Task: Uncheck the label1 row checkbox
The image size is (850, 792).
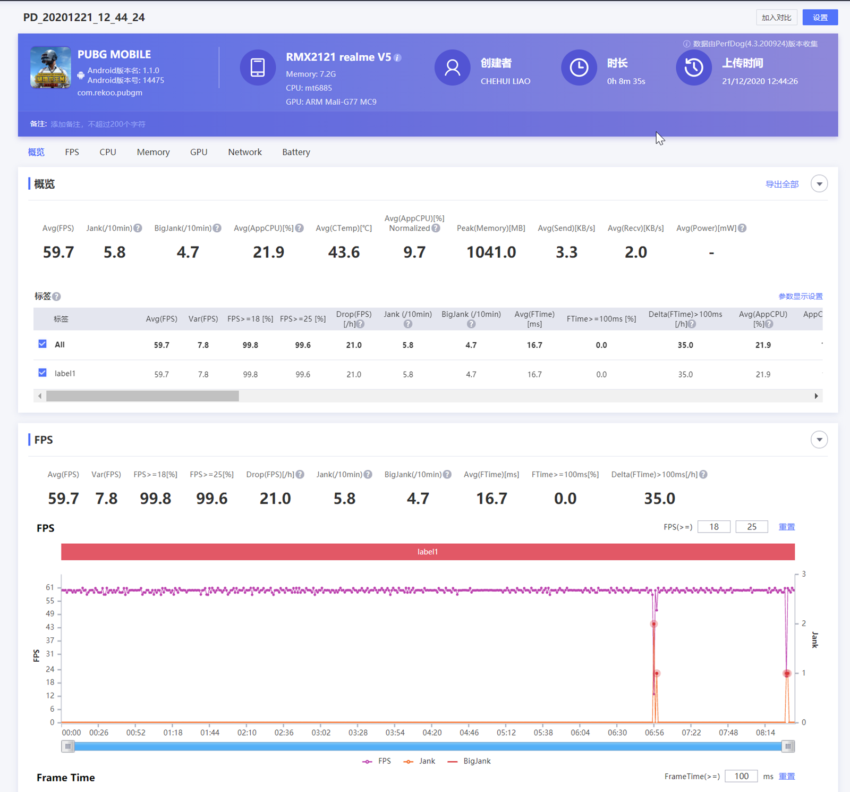Action: click(x=42, y=373)
